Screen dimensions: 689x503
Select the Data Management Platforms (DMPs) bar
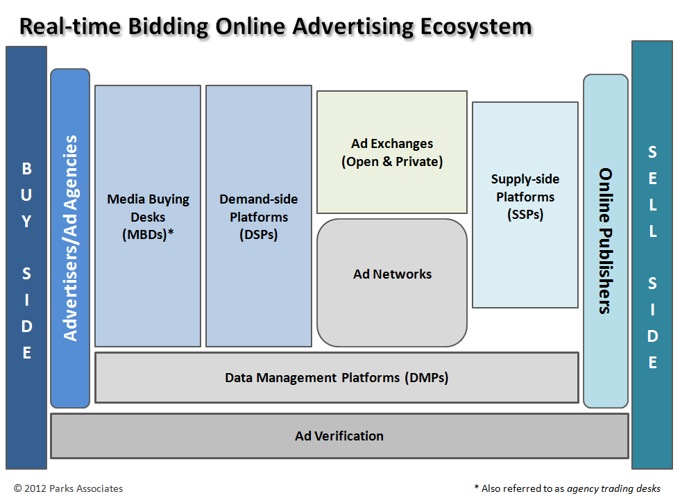(x=337, y=377)
